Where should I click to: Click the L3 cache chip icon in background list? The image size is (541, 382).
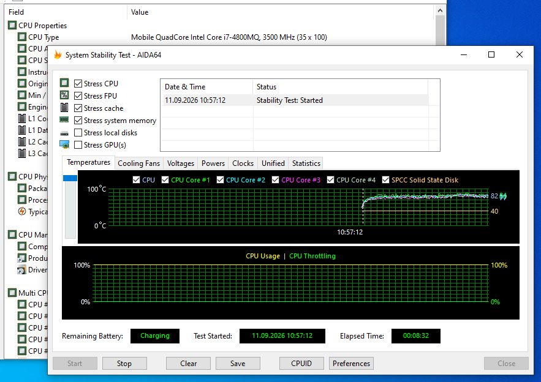(x=22, y=154)
